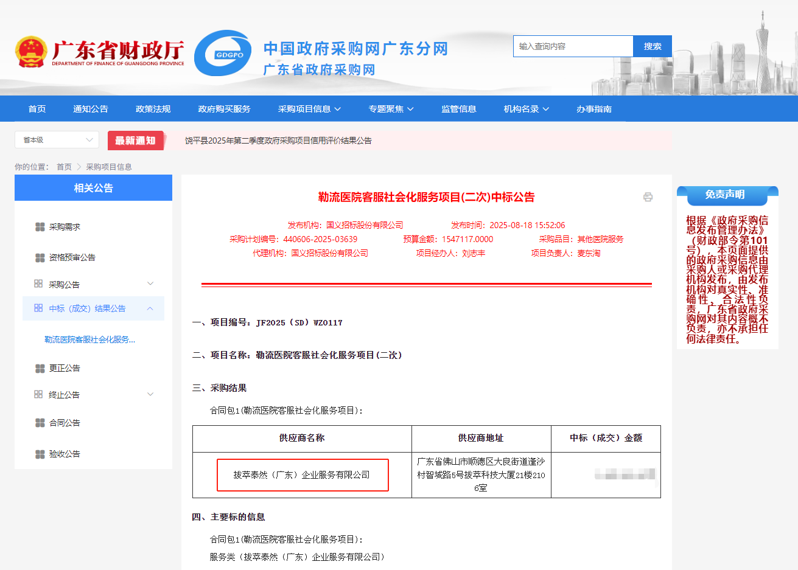Screen dimensions: 798x570
Task: Click grid icon beside 资格预审公告
Action: tap(40, 257)
